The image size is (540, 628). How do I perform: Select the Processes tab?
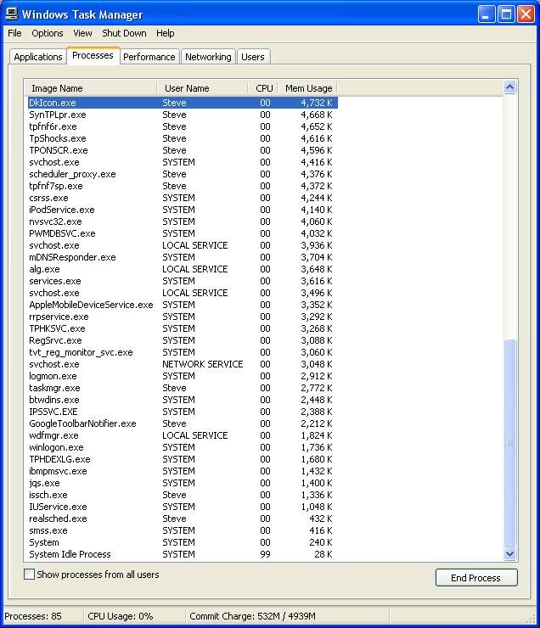pos(93,55)
